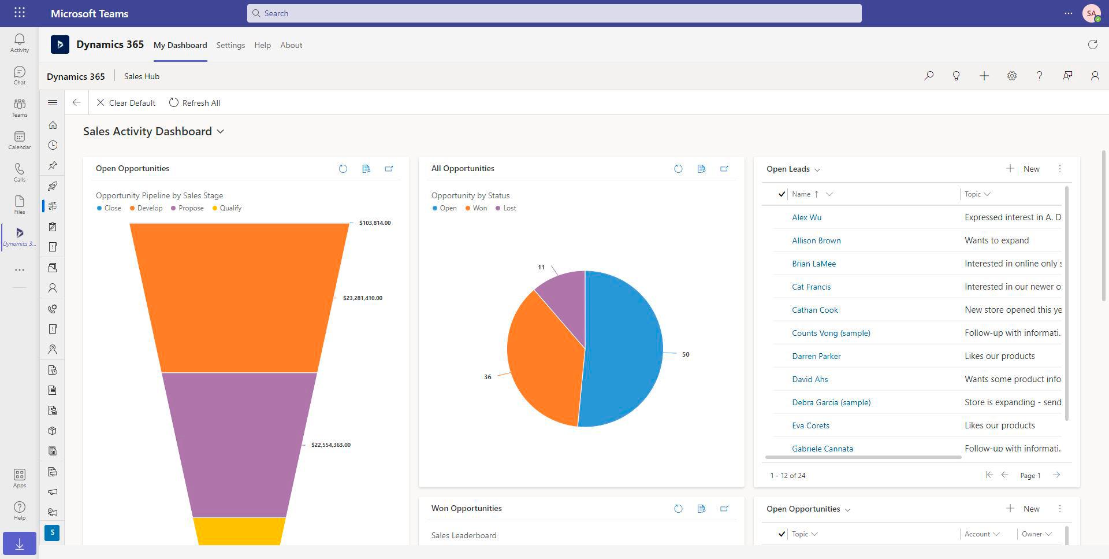Select all rows in Open Opportunities list
The image size is (1109, 559).
781,534
